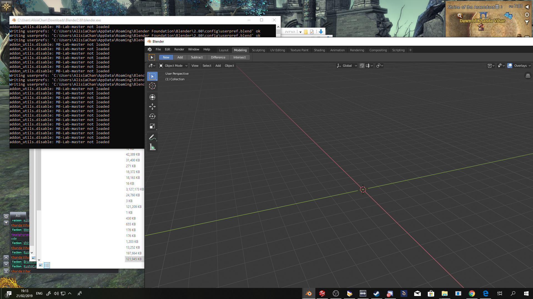Open the Global transform orientation dropdown
This screenshot has width=533, height=299.
347,66
